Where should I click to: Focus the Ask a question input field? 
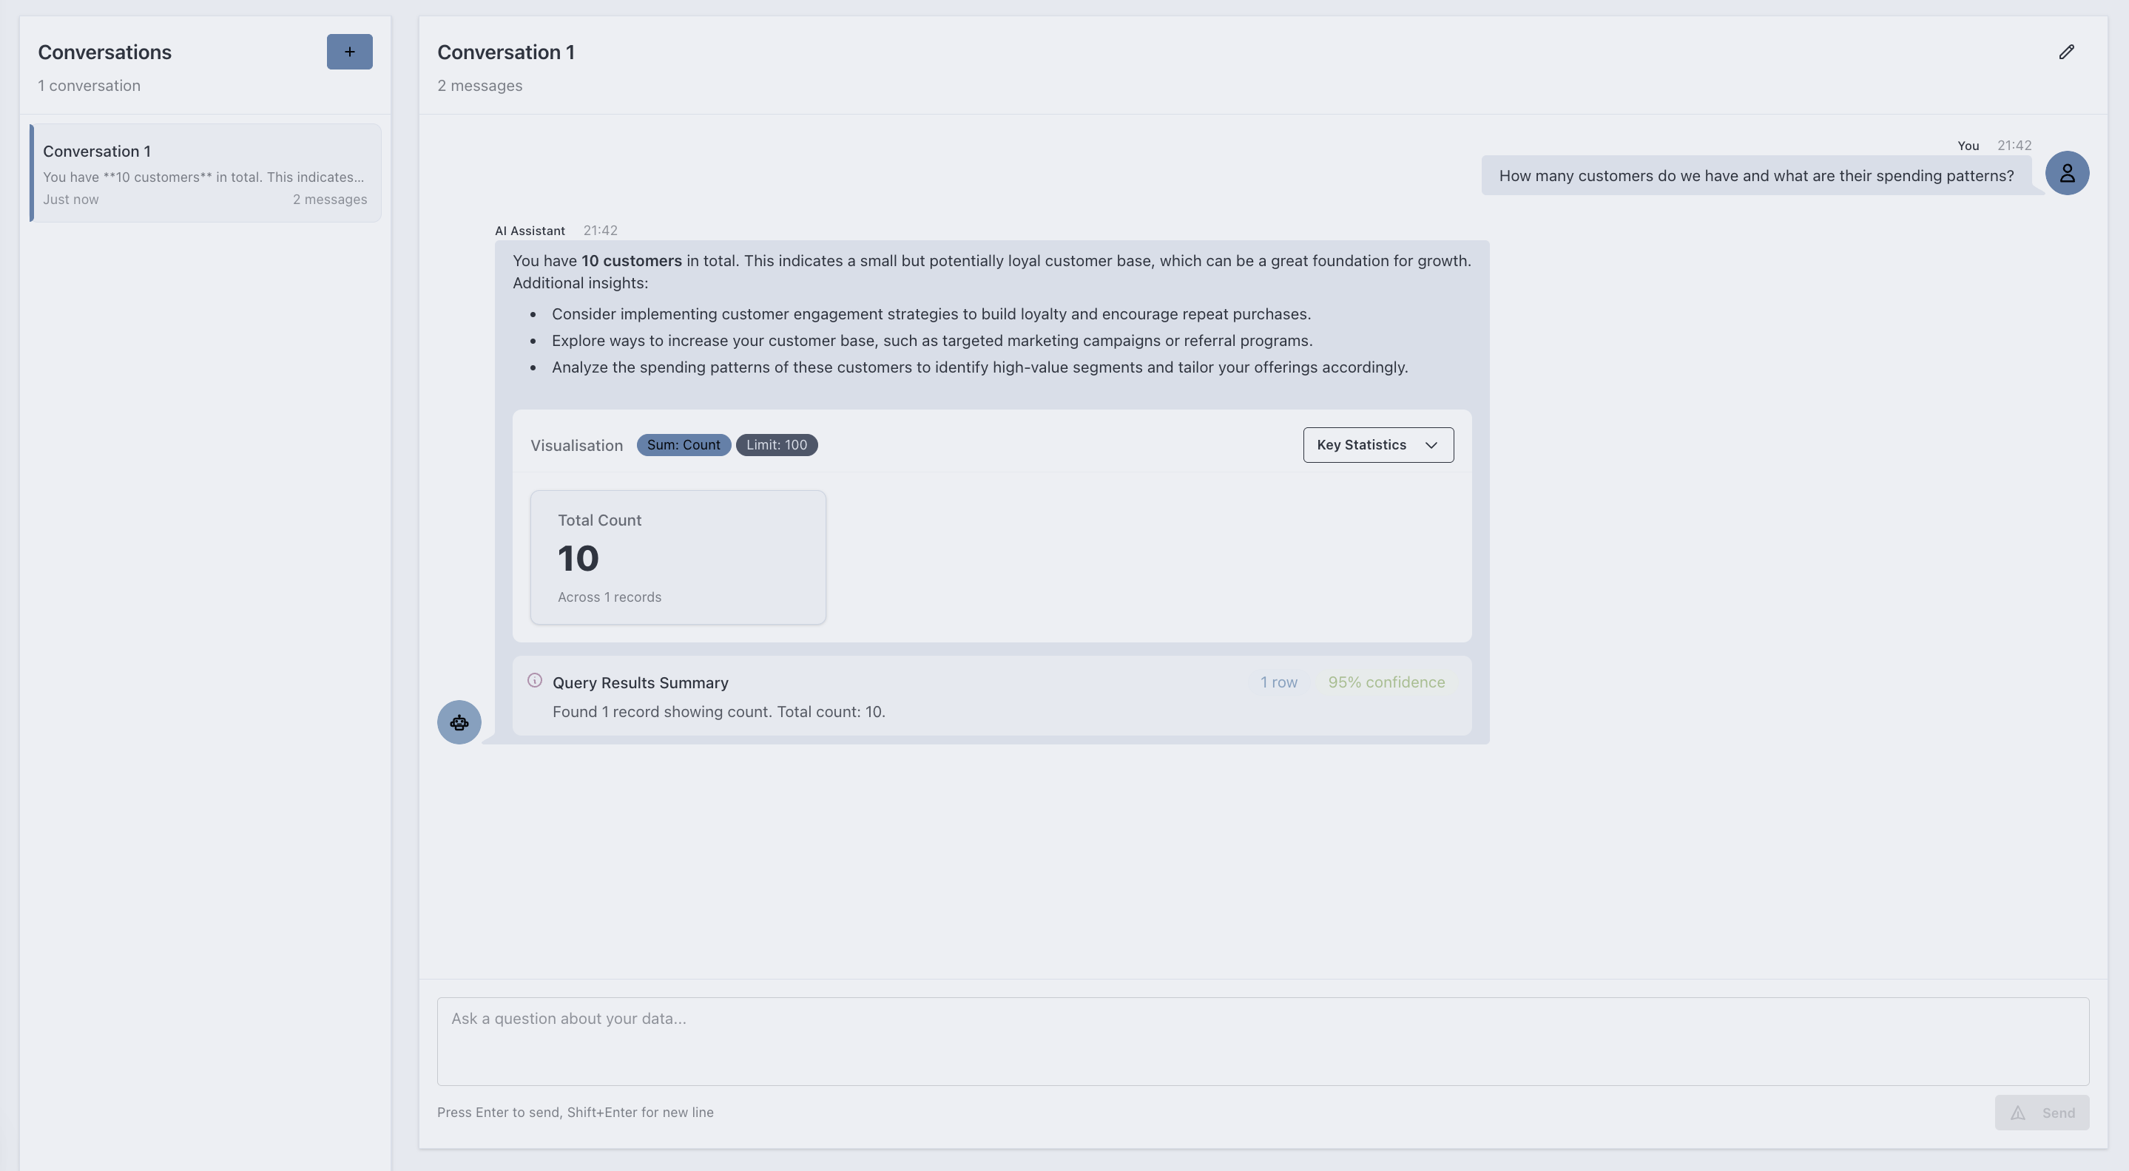(x=1263, y=1042)
